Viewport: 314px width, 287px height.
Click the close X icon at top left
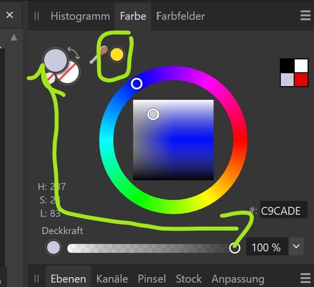[9, 15]
